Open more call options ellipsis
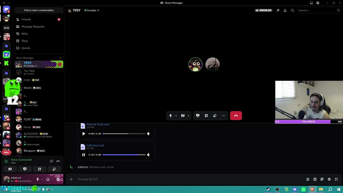 223,116
